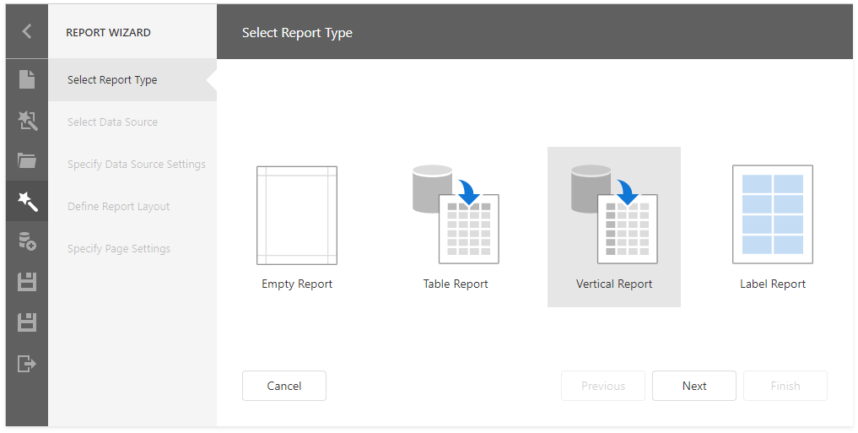Select the active Report Wizard wand icon

[27, 201]
